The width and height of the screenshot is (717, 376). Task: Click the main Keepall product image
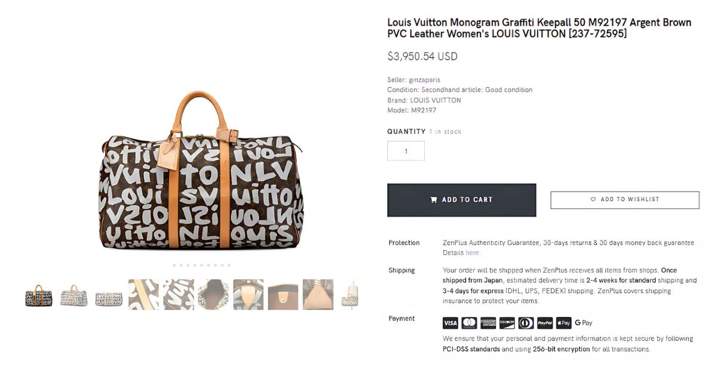pyautogui.click(x=201, y=170)
